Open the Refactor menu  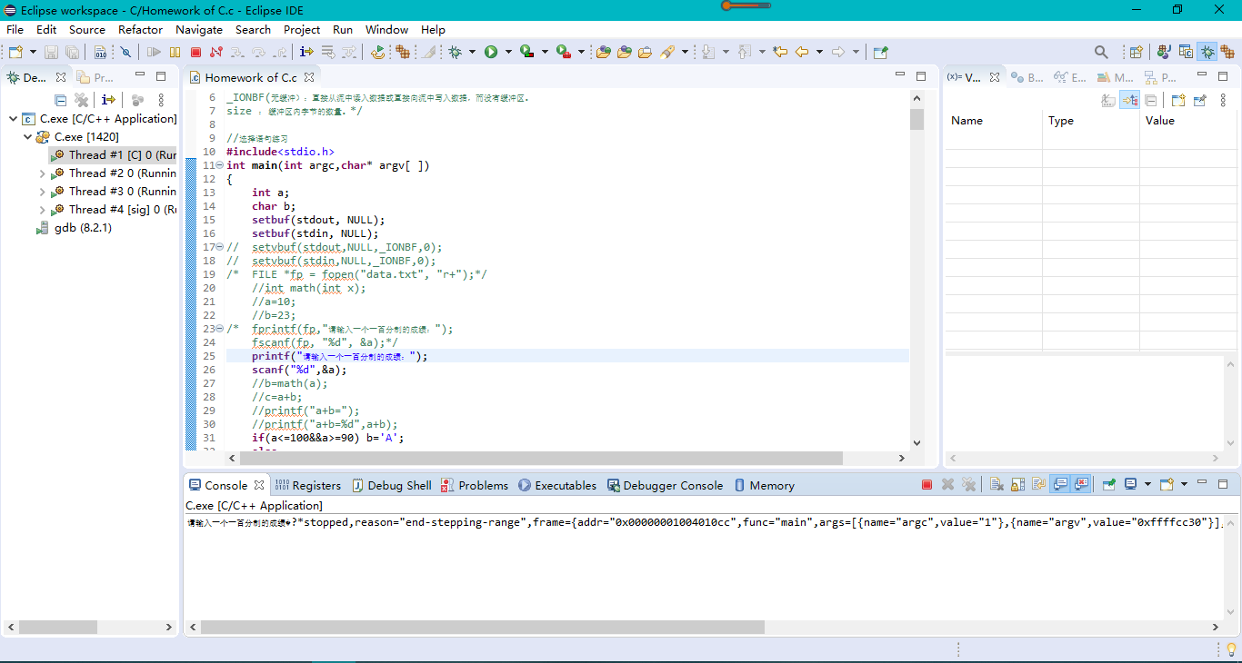pos(140,29)
